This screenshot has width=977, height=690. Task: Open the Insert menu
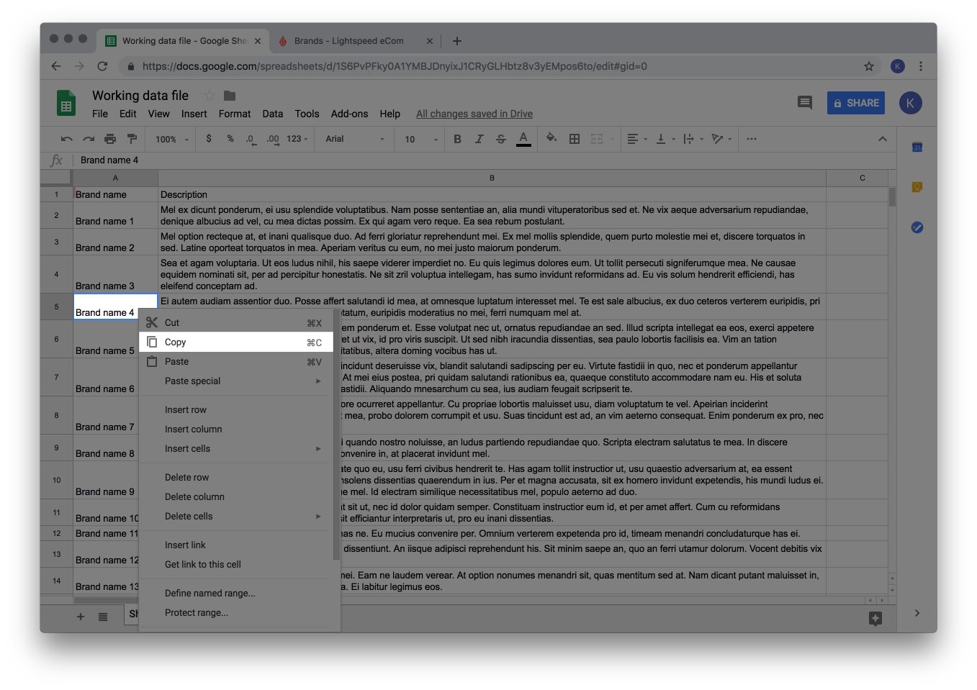tap(194, 114)
